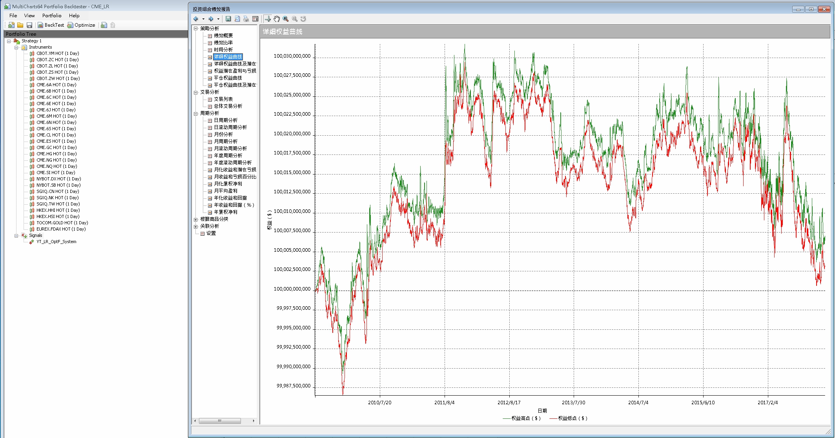This screenshot has height=438, width=835.
Task: Go forward in the report window
Action: point(211,19)
